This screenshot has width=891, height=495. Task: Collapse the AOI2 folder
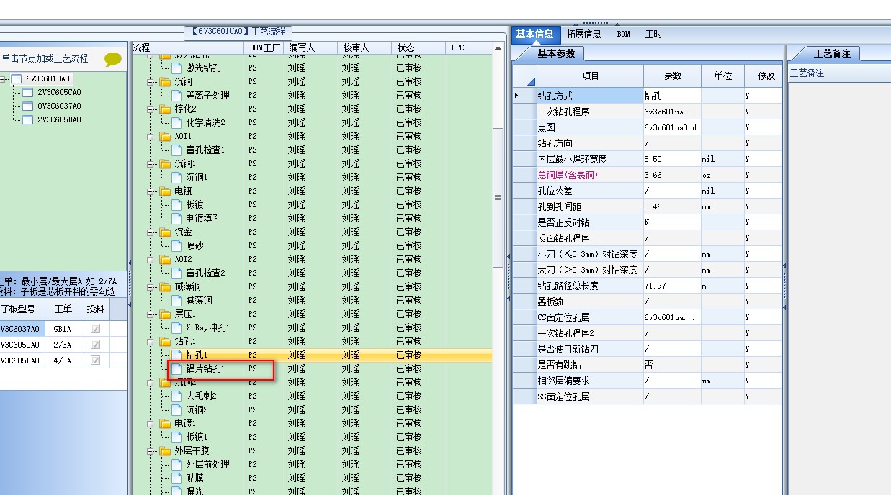pos(152,260)
